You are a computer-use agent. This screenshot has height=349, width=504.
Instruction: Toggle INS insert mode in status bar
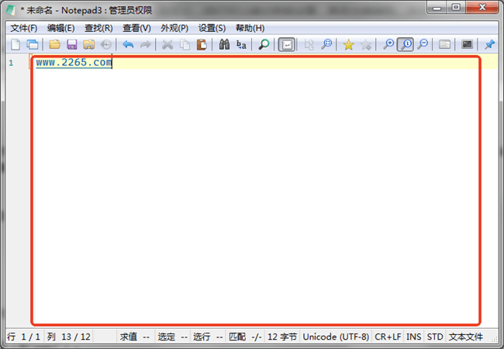pos(414,337)
